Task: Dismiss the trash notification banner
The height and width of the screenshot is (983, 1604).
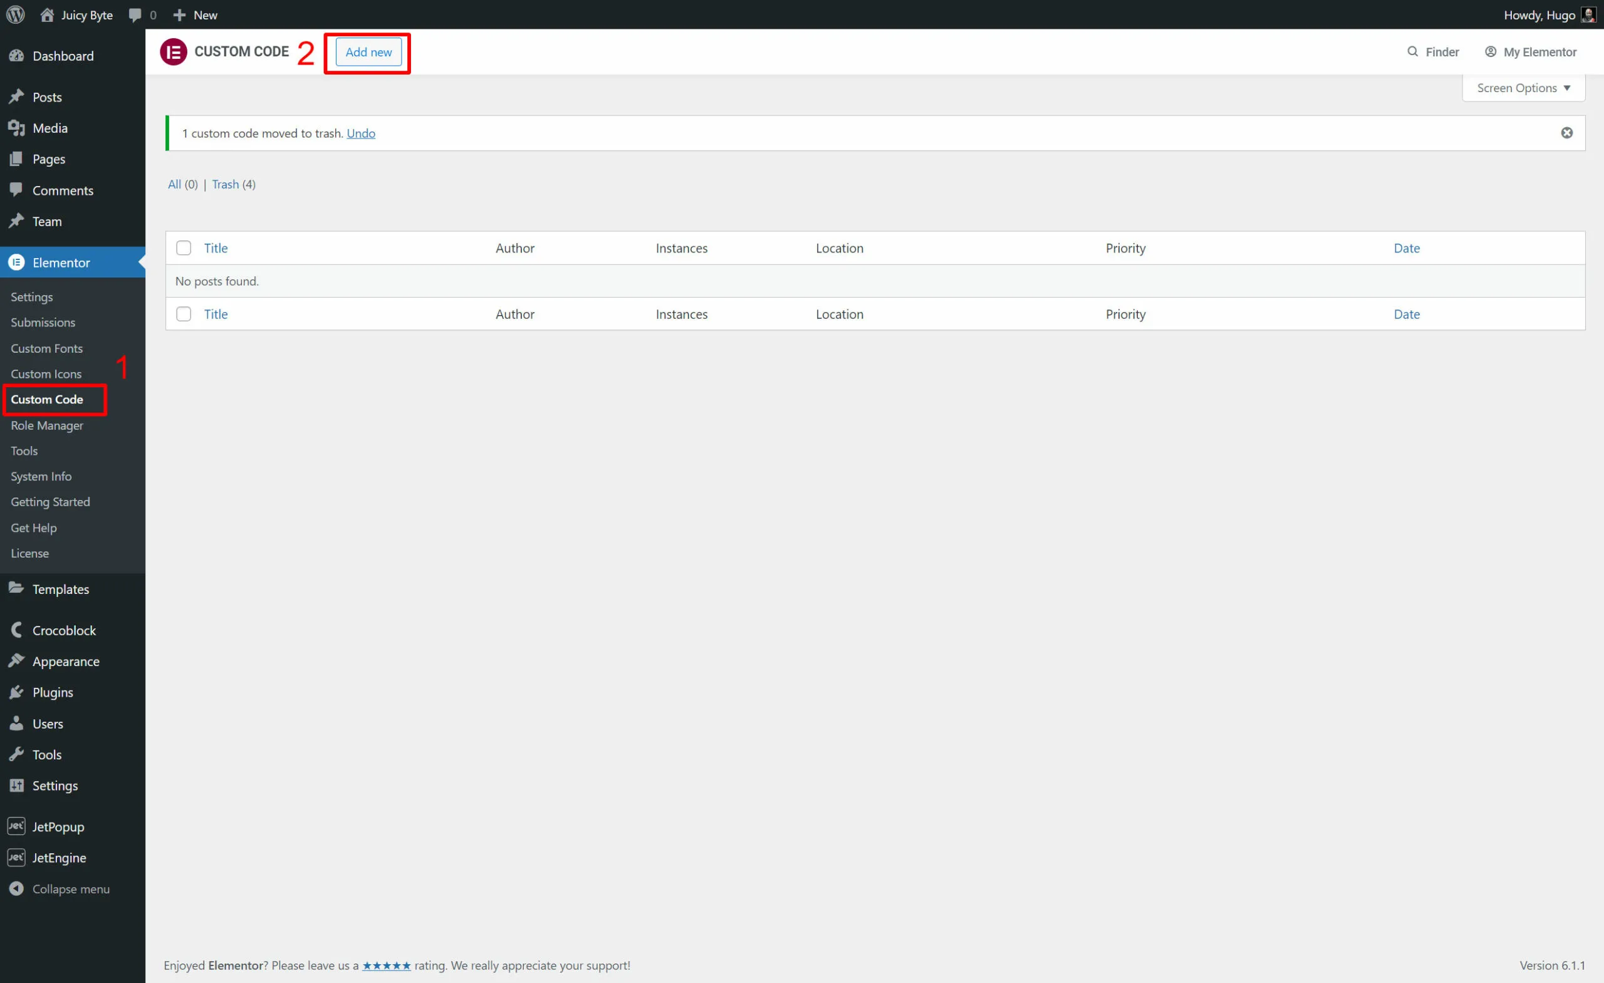Action: coord(1566,133)
